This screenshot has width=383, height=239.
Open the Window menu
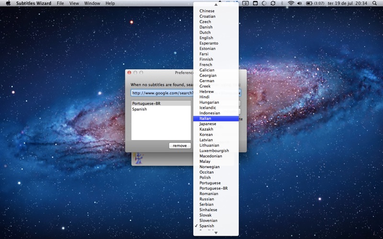tap(92, 3)
